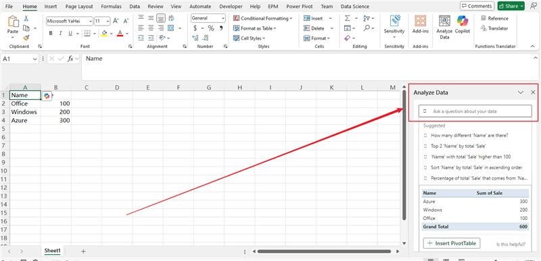Click Delete cells button
The width and height of the screenshot is (541, 261).
[314, 28]
